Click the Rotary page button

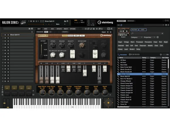pyautogui.click(x=70, y=36)
